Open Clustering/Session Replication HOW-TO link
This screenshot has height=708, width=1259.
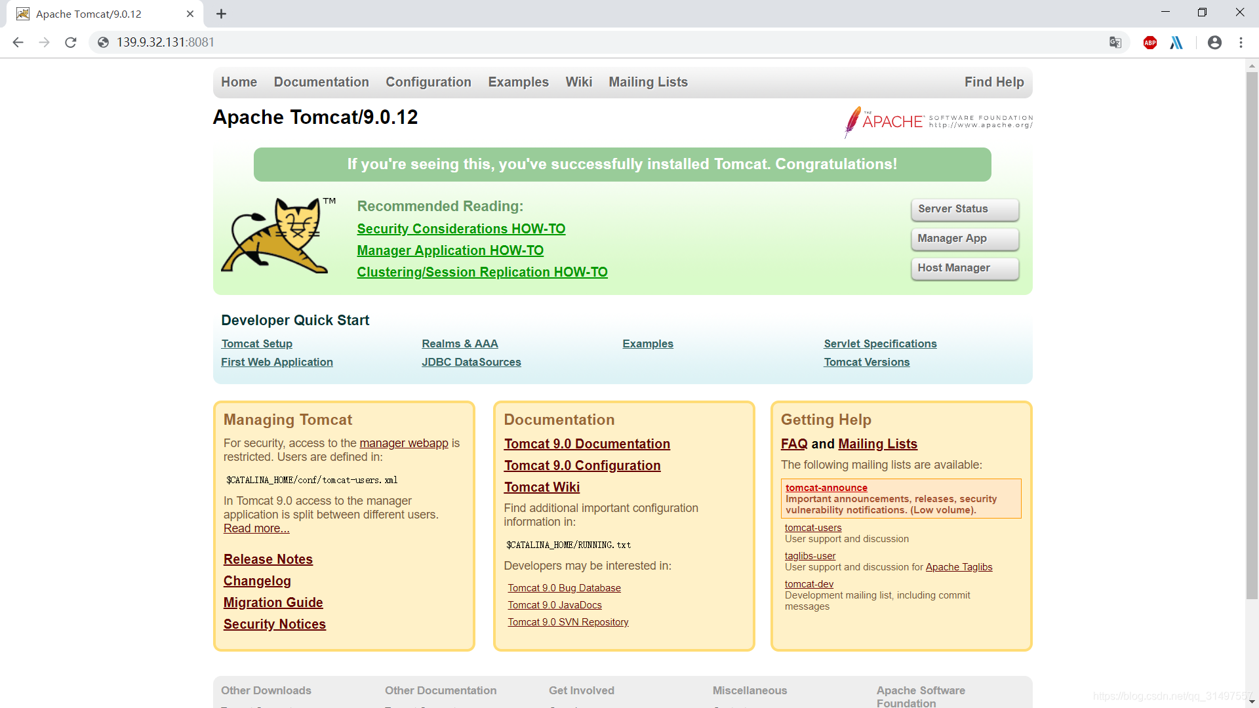point(482,272)
